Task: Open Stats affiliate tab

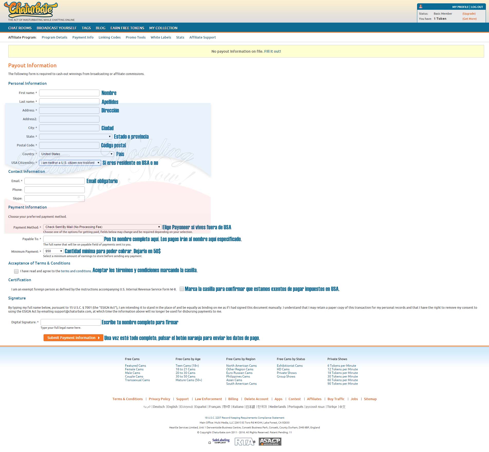Action: tap(180, 37)
